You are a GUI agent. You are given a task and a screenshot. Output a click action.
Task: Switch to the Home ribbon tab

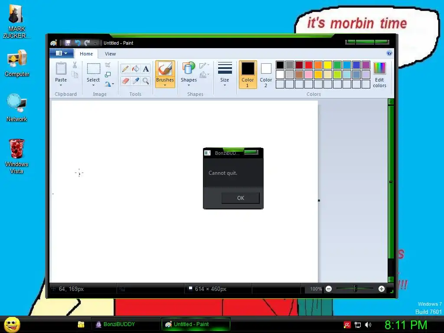(86, 54)
